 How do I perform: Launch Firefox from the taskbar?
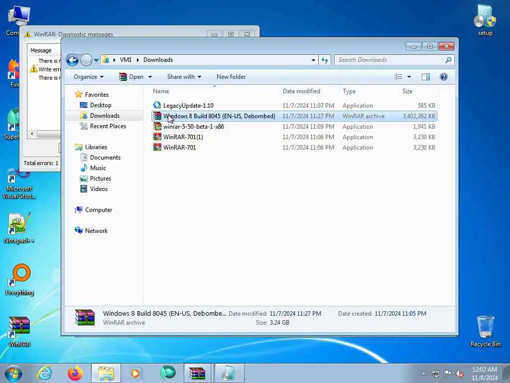coord(75,373)
